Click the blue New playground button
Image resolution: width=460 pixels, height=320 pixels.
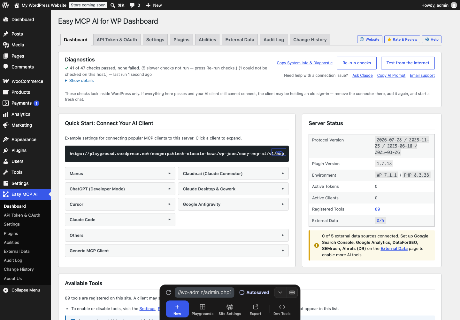(177, 309)
